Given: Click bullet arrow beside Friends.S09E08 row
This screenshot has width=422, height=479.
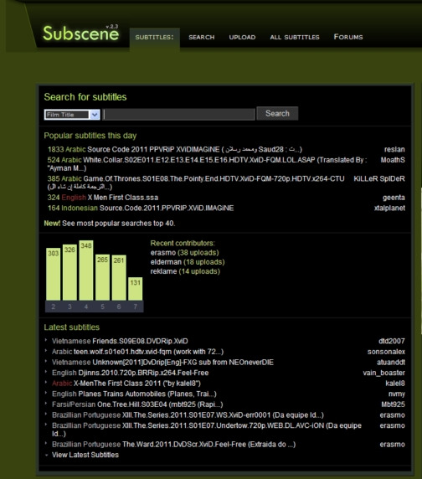Looking at the screenshot, I should 46,340.
